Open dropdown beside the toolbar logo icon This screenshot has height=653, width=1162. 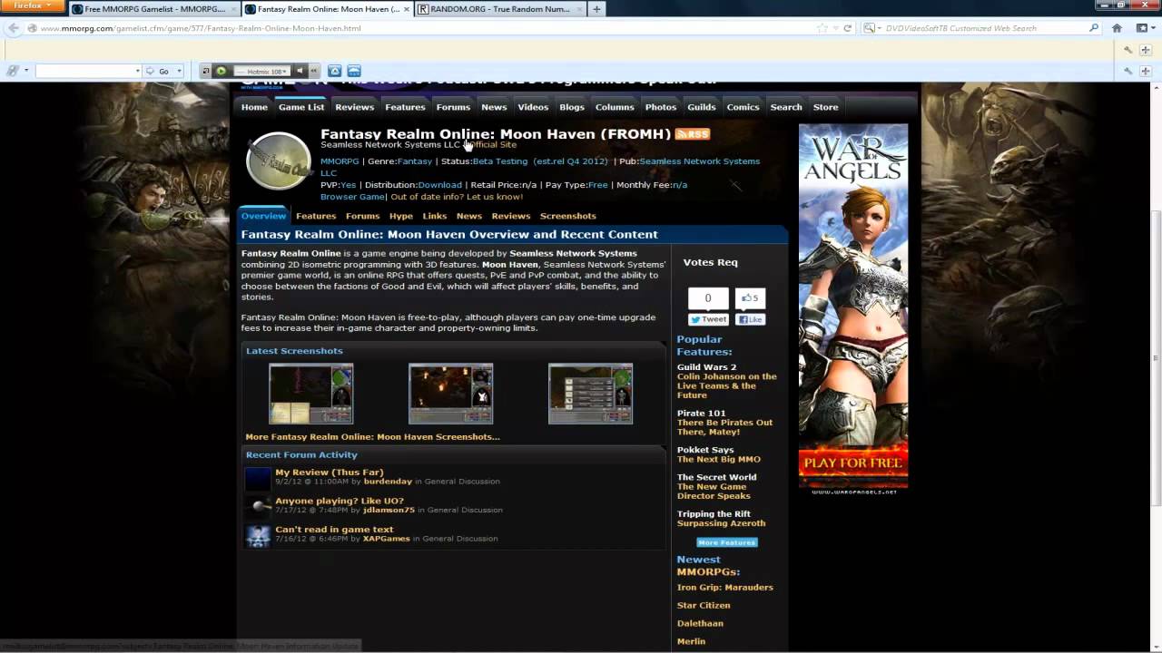tap(25, 71)
